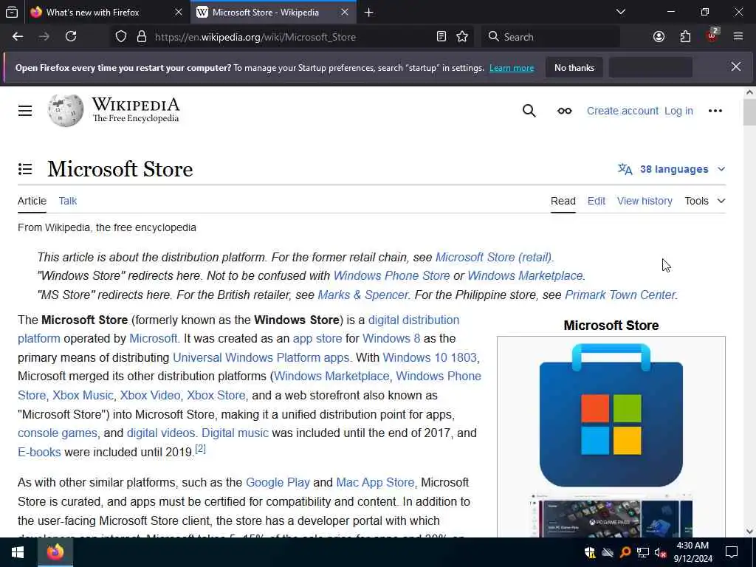Screen dimensions: 756x567
Task: Toggle Reader View in address bar
Action: (441, 37)
